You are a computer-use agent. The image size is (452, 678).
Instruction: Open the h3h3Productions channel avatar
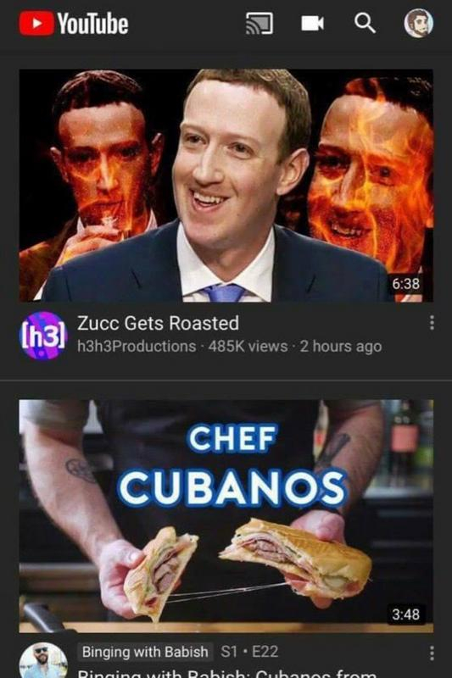tap(43, 336)
